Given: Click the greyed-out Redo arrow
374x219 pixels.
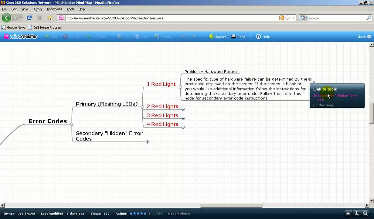Looking at the screenshot, I should coord(194,36).
